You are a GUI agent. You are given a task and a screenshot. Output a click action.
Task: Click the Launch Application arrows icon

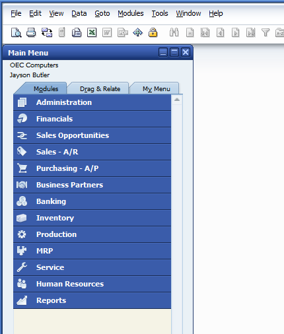[x=137, y=32]
